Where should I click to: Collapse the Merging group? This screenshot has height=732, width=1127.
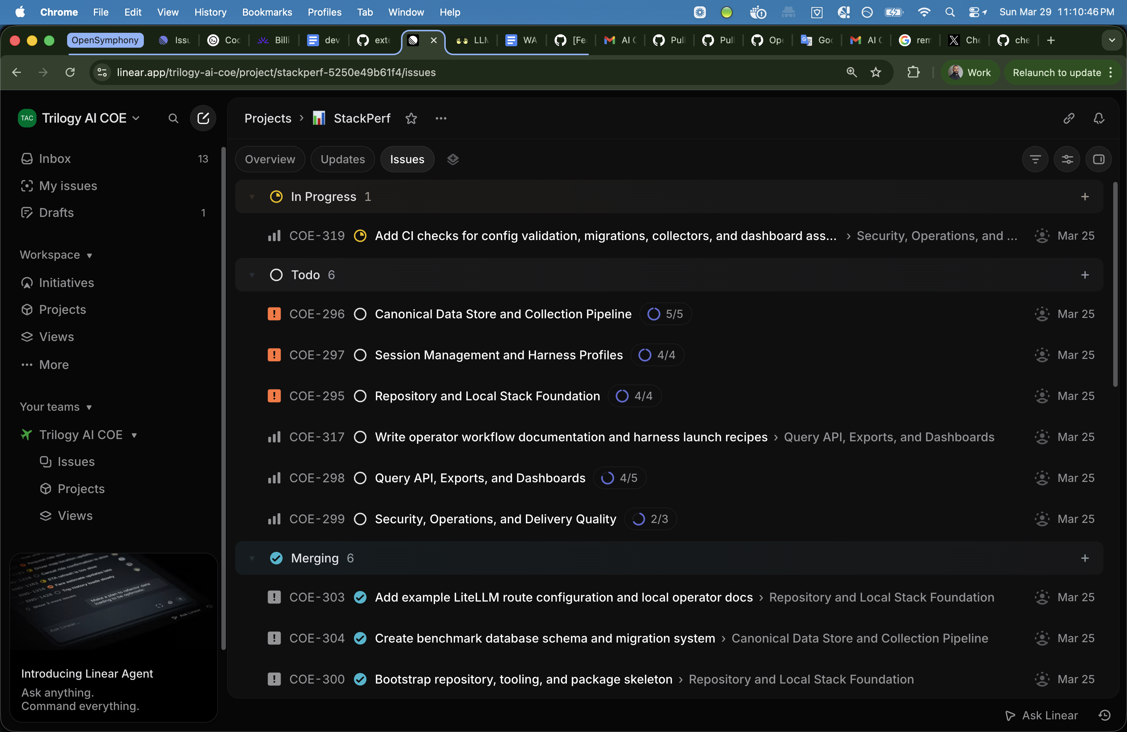point(252,559)
